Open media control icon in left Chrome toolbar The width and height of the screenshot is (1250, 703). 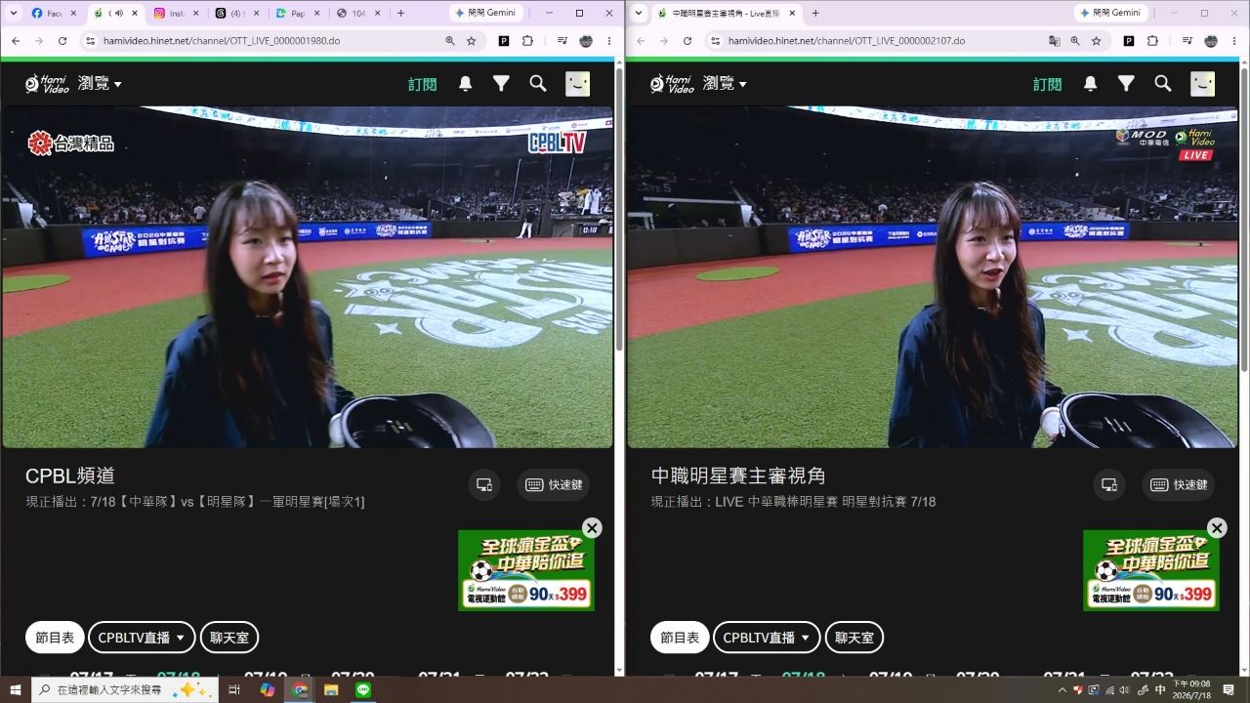[x=562, y=41]
